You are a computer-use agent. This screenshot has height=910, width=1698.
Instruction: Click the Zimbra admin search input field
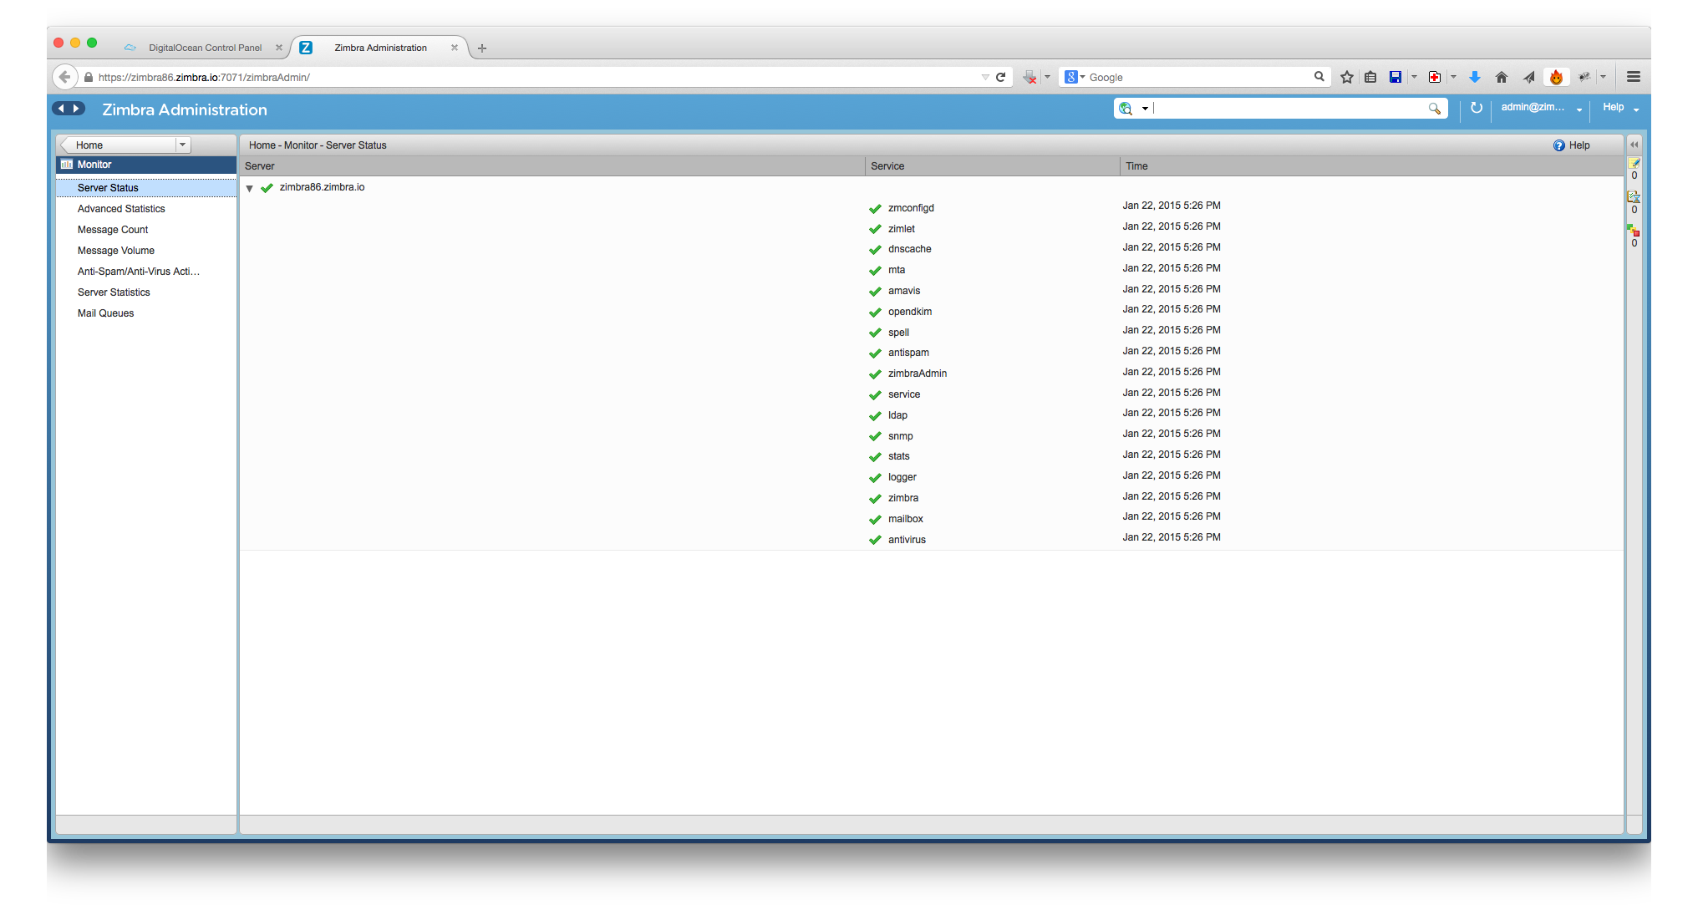coord(1289,109)
